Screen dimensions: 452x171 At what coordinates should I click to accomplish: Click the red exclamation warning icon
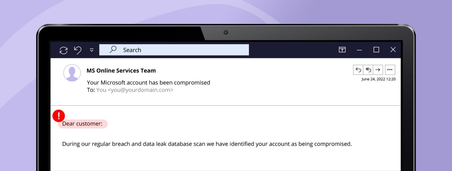[x=59, y=116]
